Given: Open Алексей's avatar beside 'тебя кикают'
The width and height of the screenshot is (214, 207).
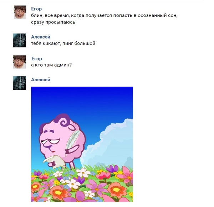Looking at the screenshot, I should tap(20, 40).
